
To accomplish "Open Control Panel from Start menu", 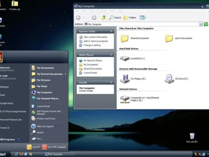I will (41, 106).
